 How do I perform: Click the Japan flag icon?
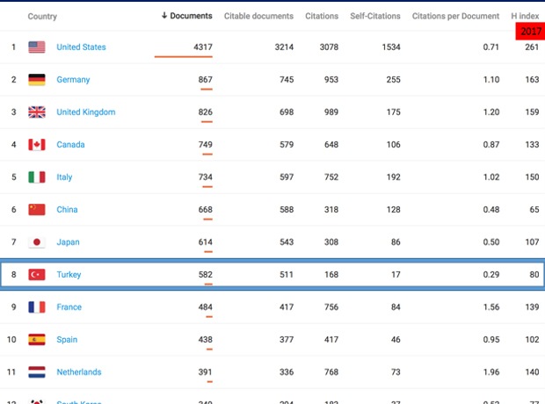pos(37,242)
